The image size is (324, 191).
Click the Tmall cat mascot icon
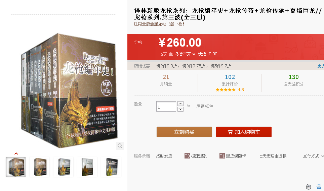pos(309,187)
